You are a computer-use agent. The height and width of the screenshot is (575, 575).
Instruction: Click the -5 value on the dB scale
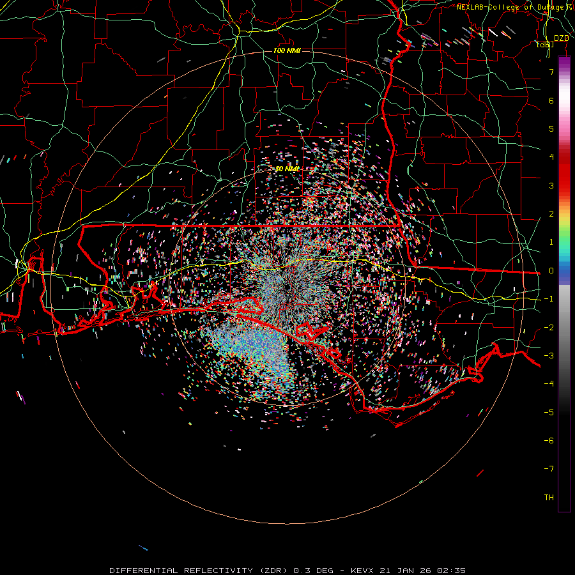tap(549, 413)
